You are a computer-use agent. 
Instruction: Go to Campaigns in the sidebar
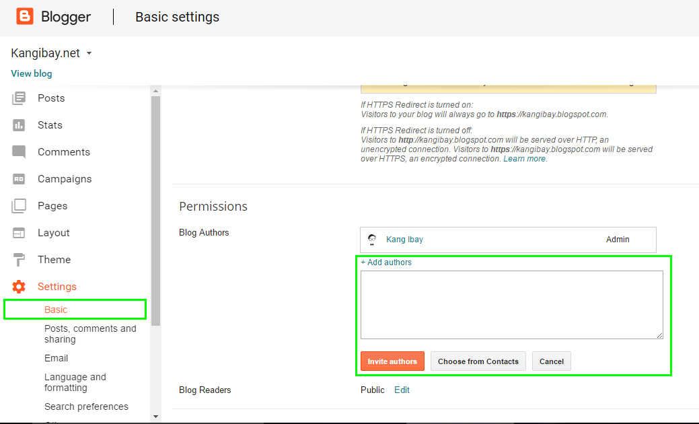(x=65, y=179)
